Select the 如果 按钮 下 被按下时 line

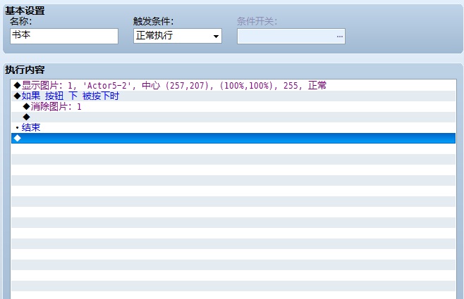233,96
